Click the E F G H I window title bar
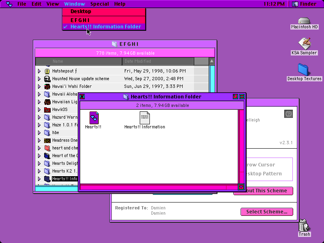The height and width of the screenshot is (243, 324). [125, 44]
